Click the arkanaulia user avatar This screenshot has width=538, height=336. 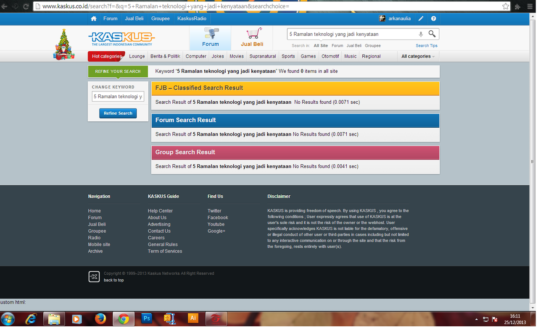(382, 18)
